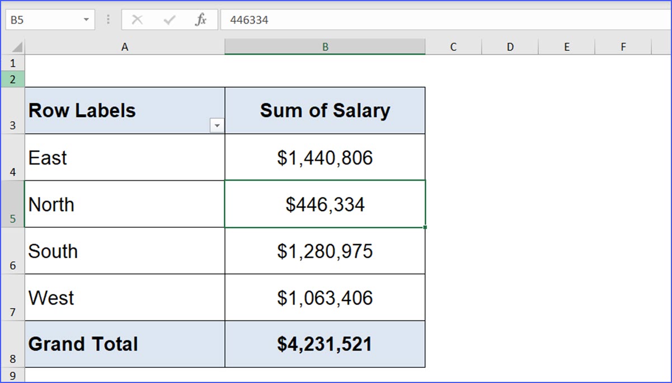The width and height of the screenshot is (672, 383).
Task: Select the East salary cell $1,440,806
Action: (325, 157)
